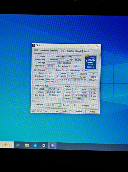Click the Validate button

[x=79, y=111]
